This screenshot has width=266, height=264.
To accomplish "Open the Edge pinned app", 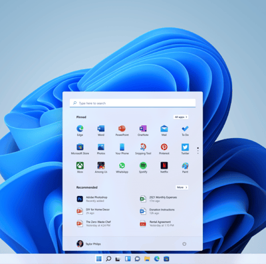I will click(80, 131).
